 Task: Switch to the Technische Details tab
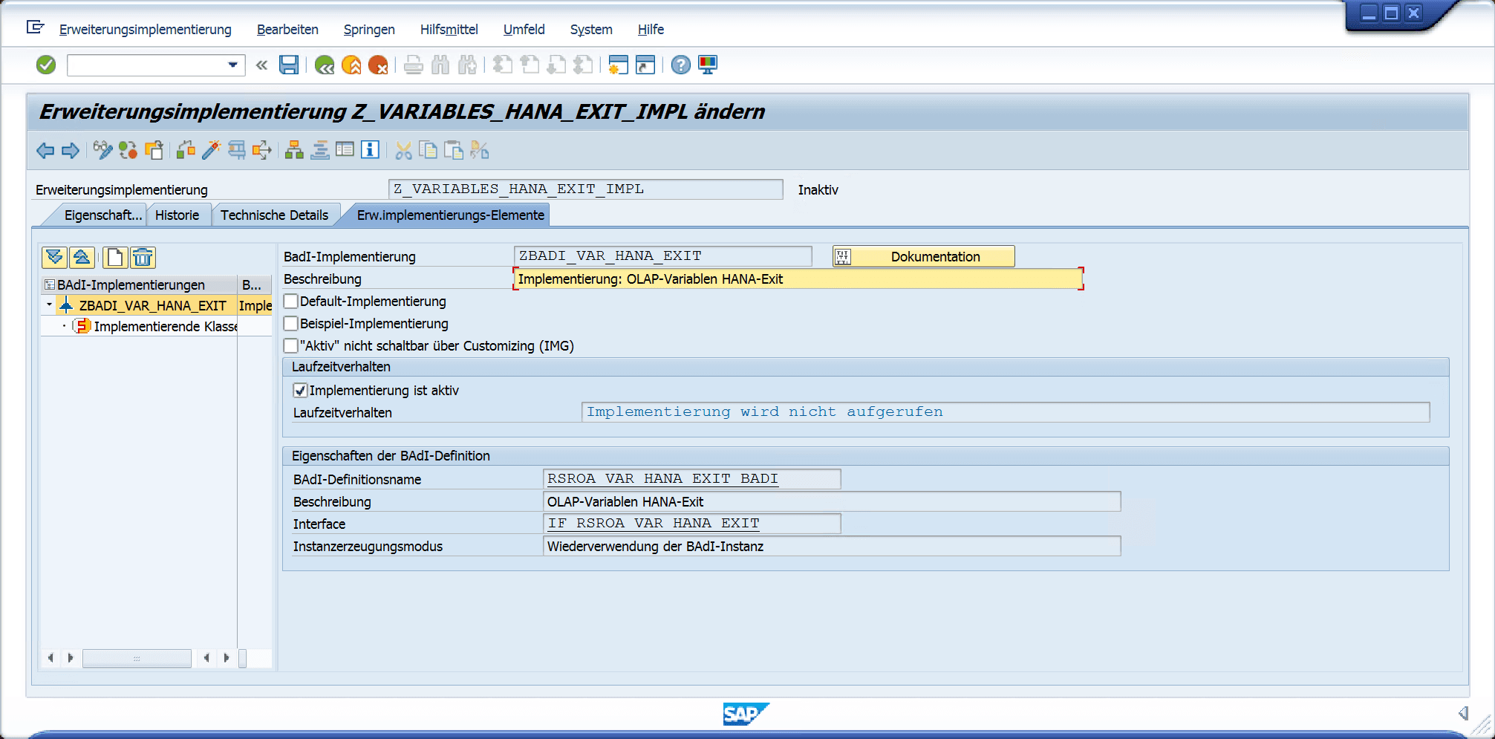pos(274,215)
